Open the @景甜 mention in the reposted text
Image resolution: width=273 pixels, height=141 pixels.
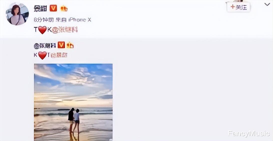[59, 55]
